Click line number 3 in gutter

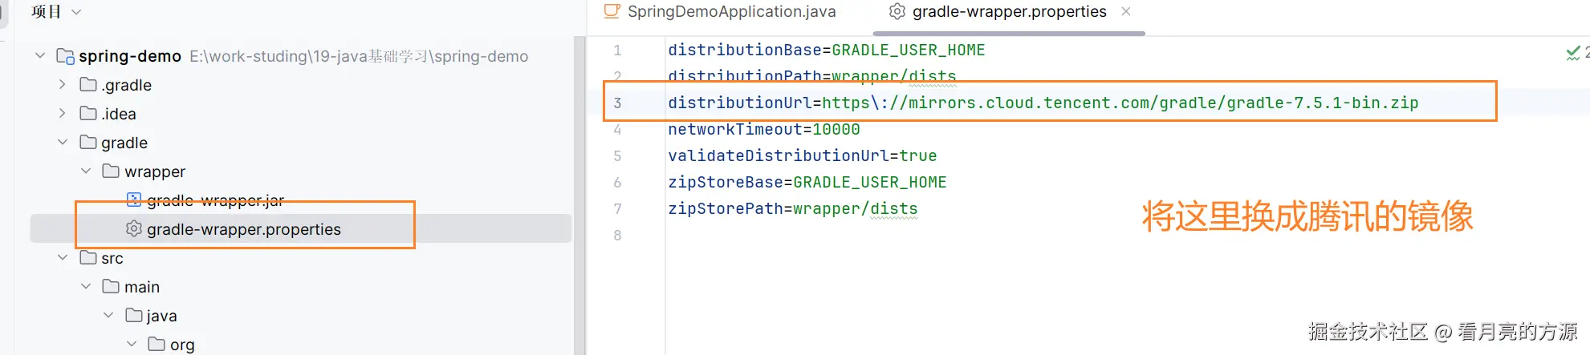(x=617, y=103)
